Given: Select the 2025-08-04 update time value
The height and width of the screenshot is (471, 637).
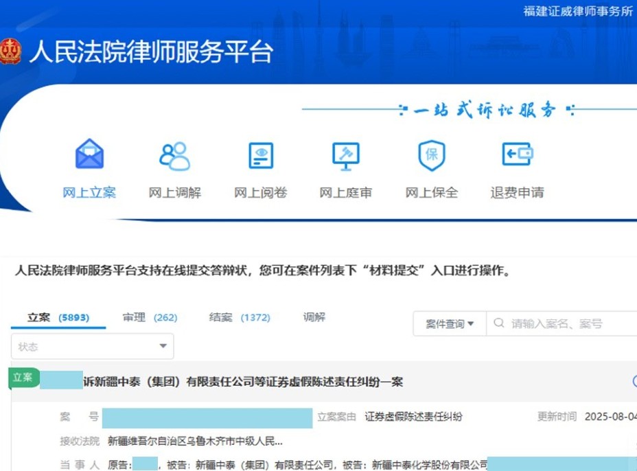Looking at the screenshot, I should pyautogui.click(x=611, y=417).
